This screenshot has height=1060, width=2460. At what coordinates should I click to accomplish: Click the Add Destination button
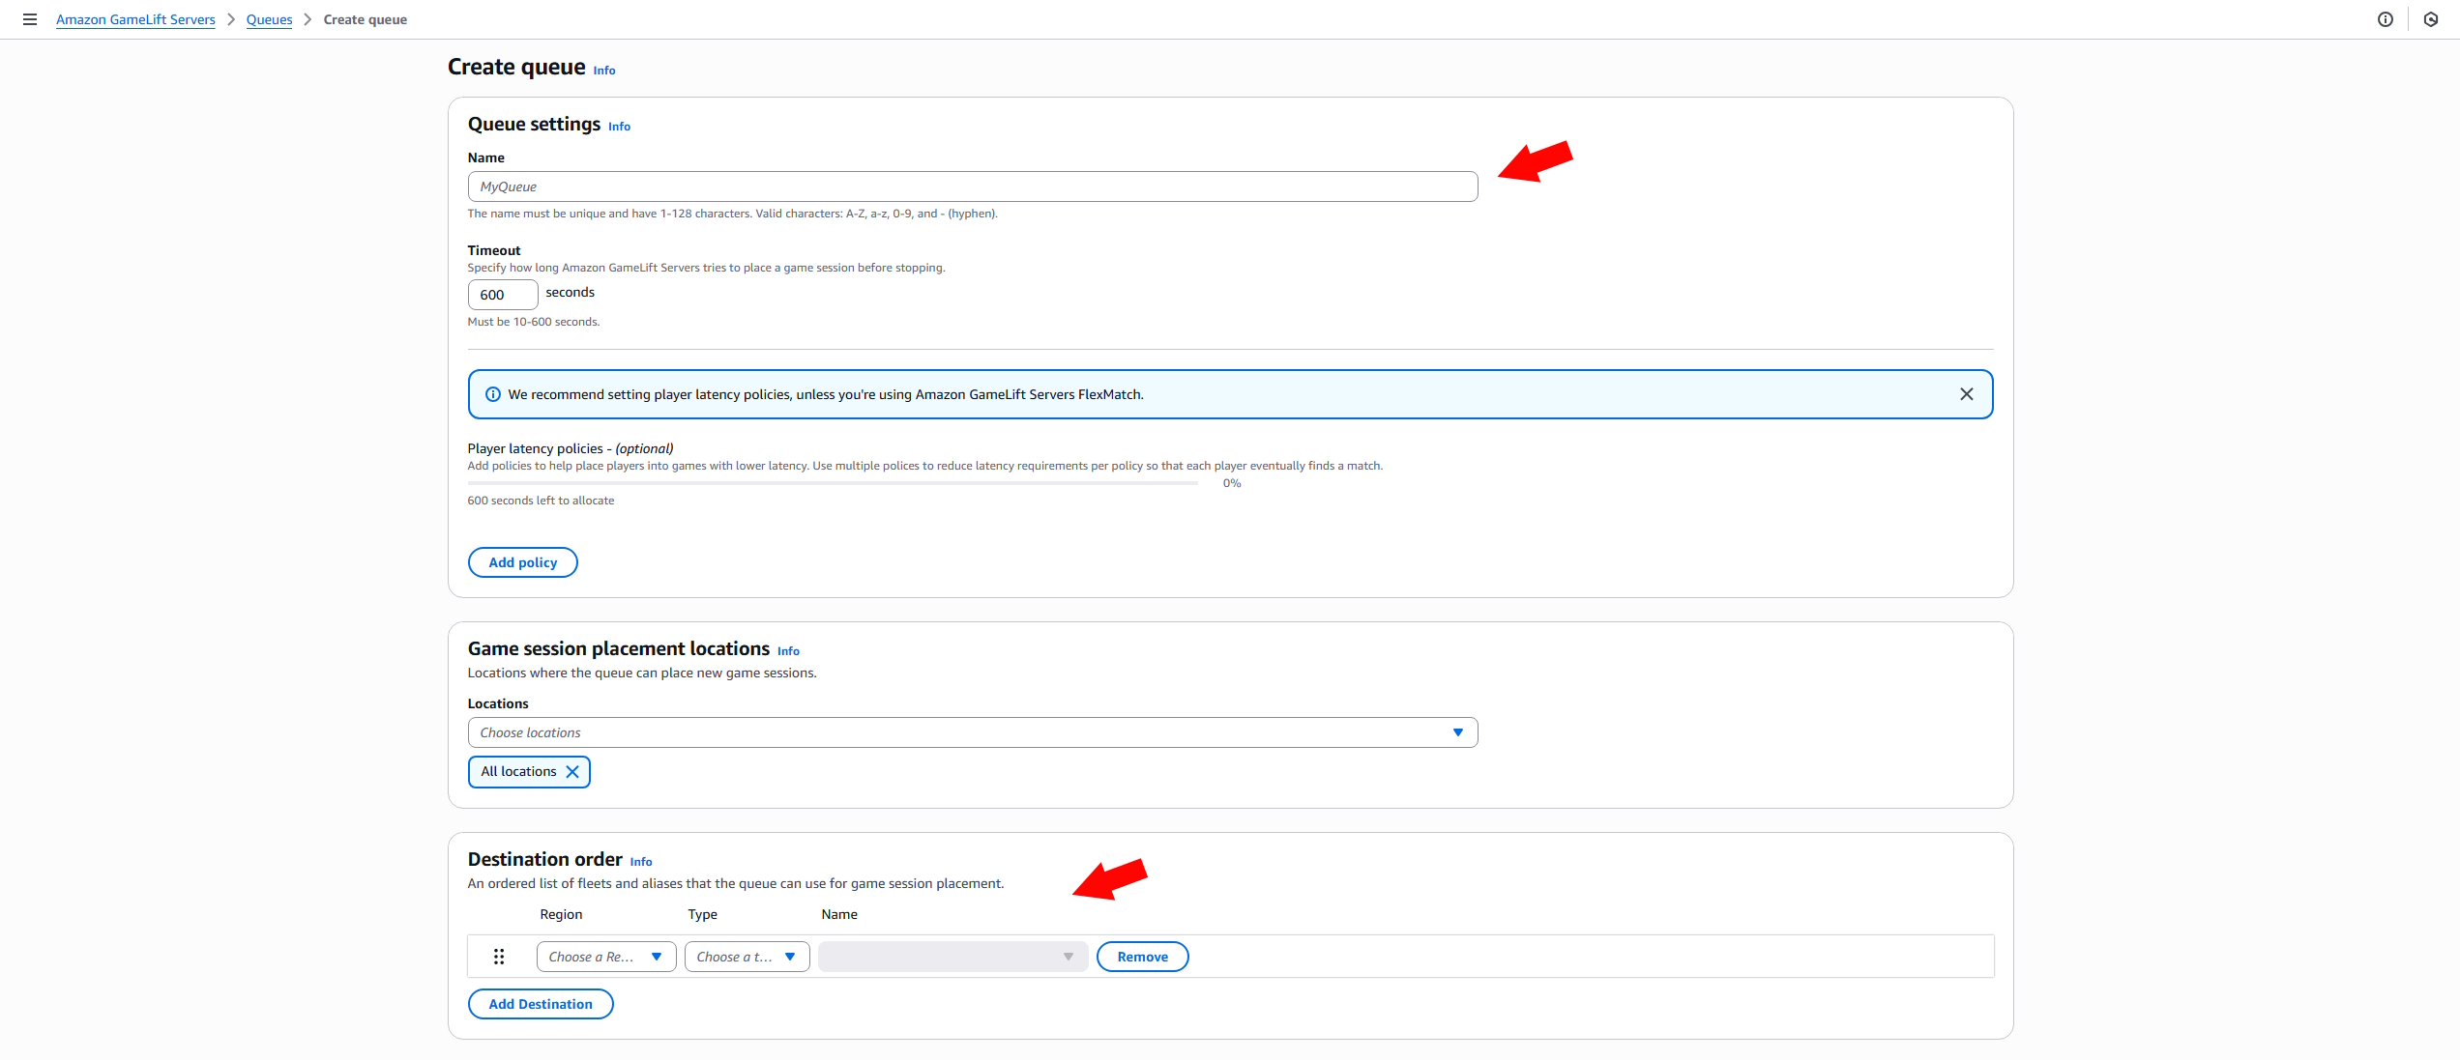[x=540, y=1004]
